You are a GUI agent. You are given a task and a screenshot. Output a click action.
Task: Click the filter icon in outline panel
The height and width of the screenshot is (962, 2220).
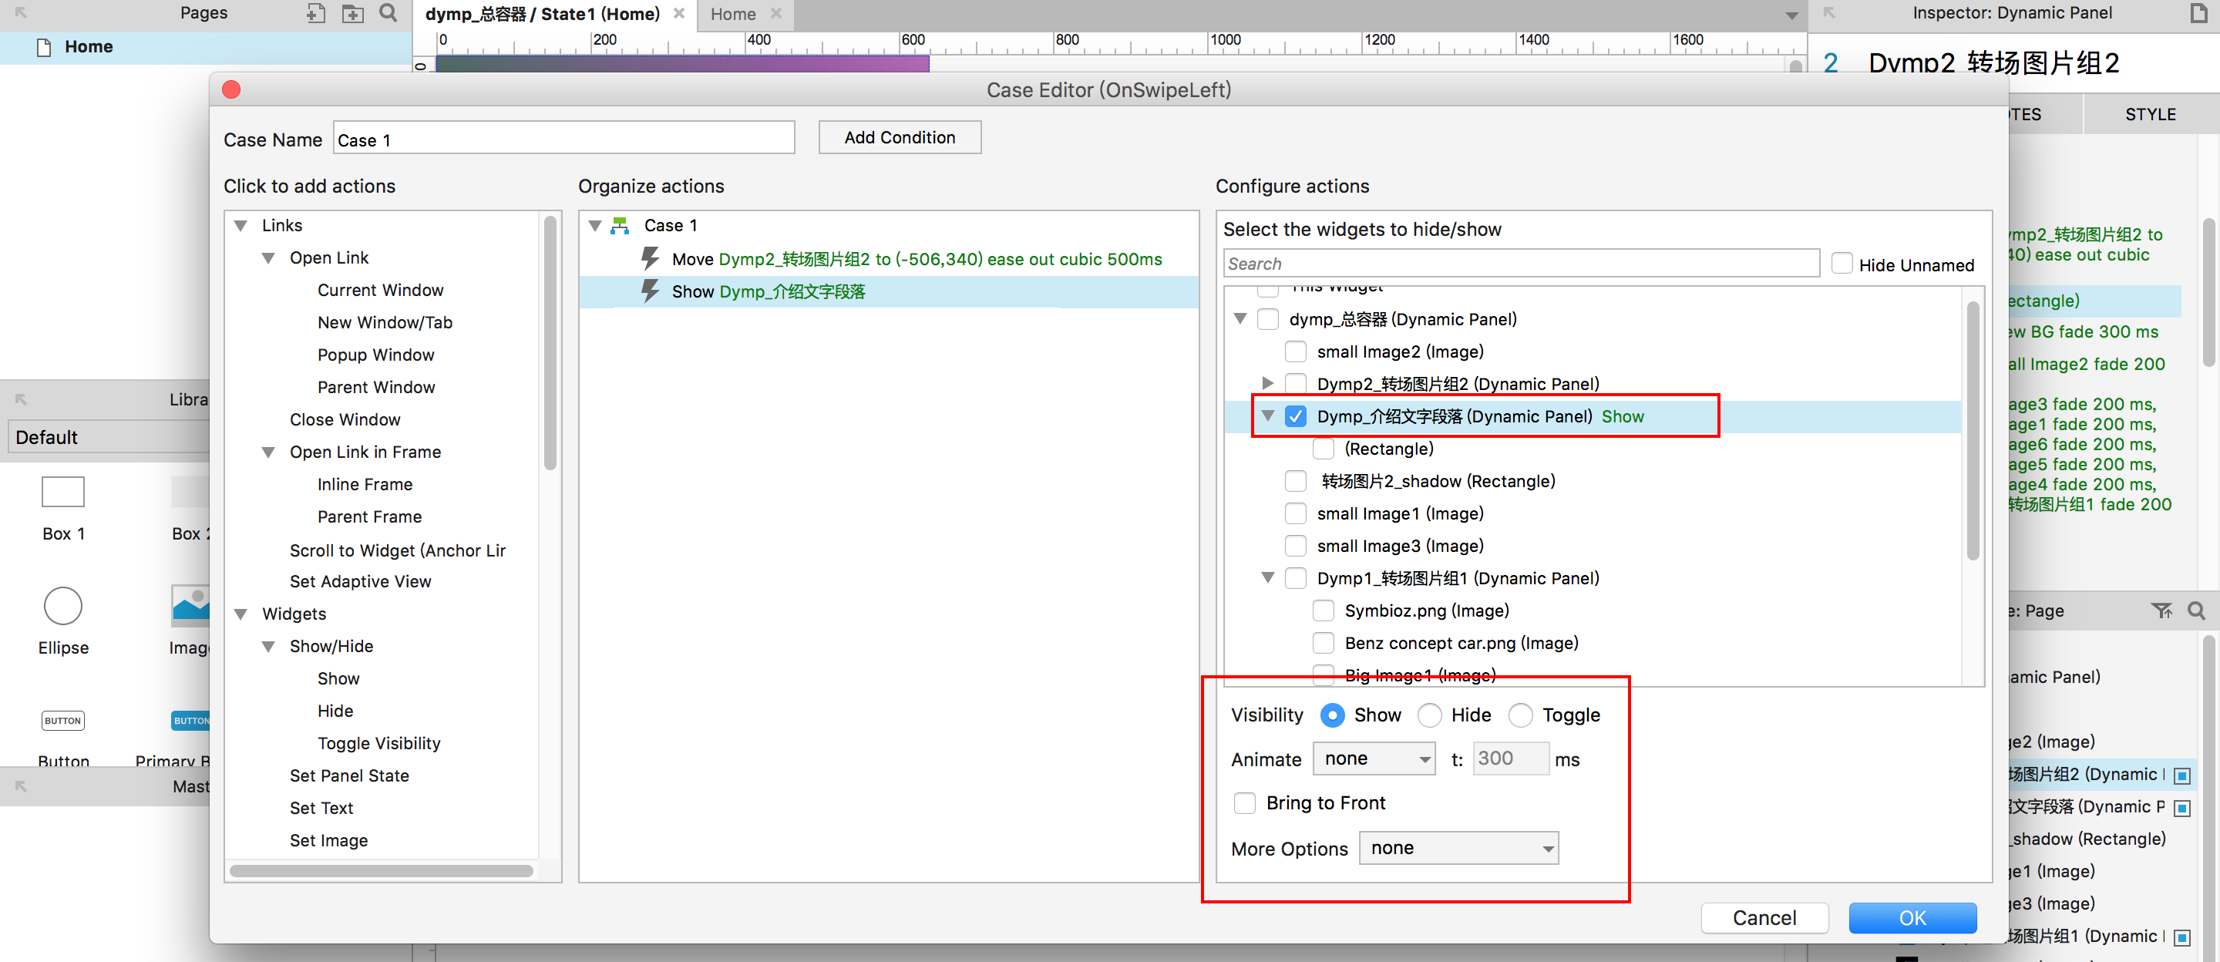click(x=2161, y=610)
